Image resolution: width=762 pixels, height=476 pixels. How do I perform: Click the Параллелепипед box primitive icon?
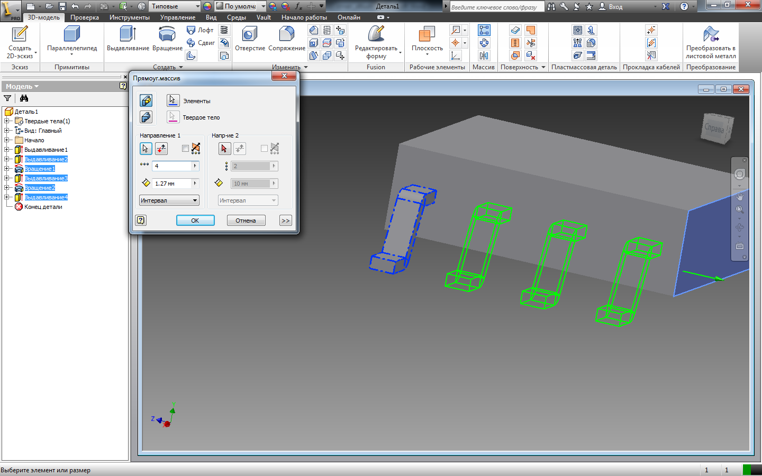pos(72,34)
